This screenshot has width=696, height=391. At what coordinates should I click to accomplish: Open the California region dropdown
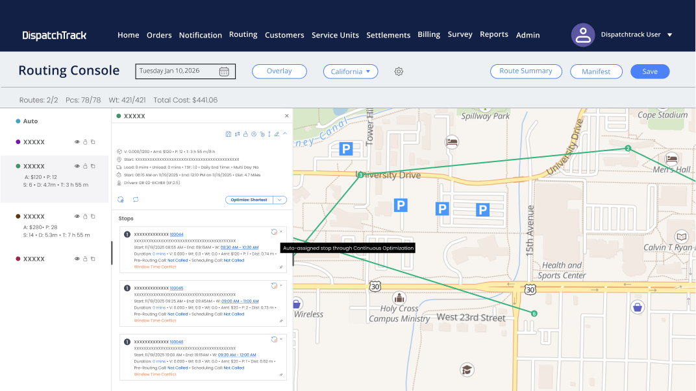351,71
